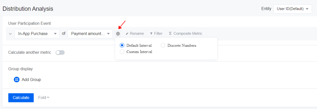Select the Discrete Numbers radio option
The image size is (317, 109).
(163, 45)
